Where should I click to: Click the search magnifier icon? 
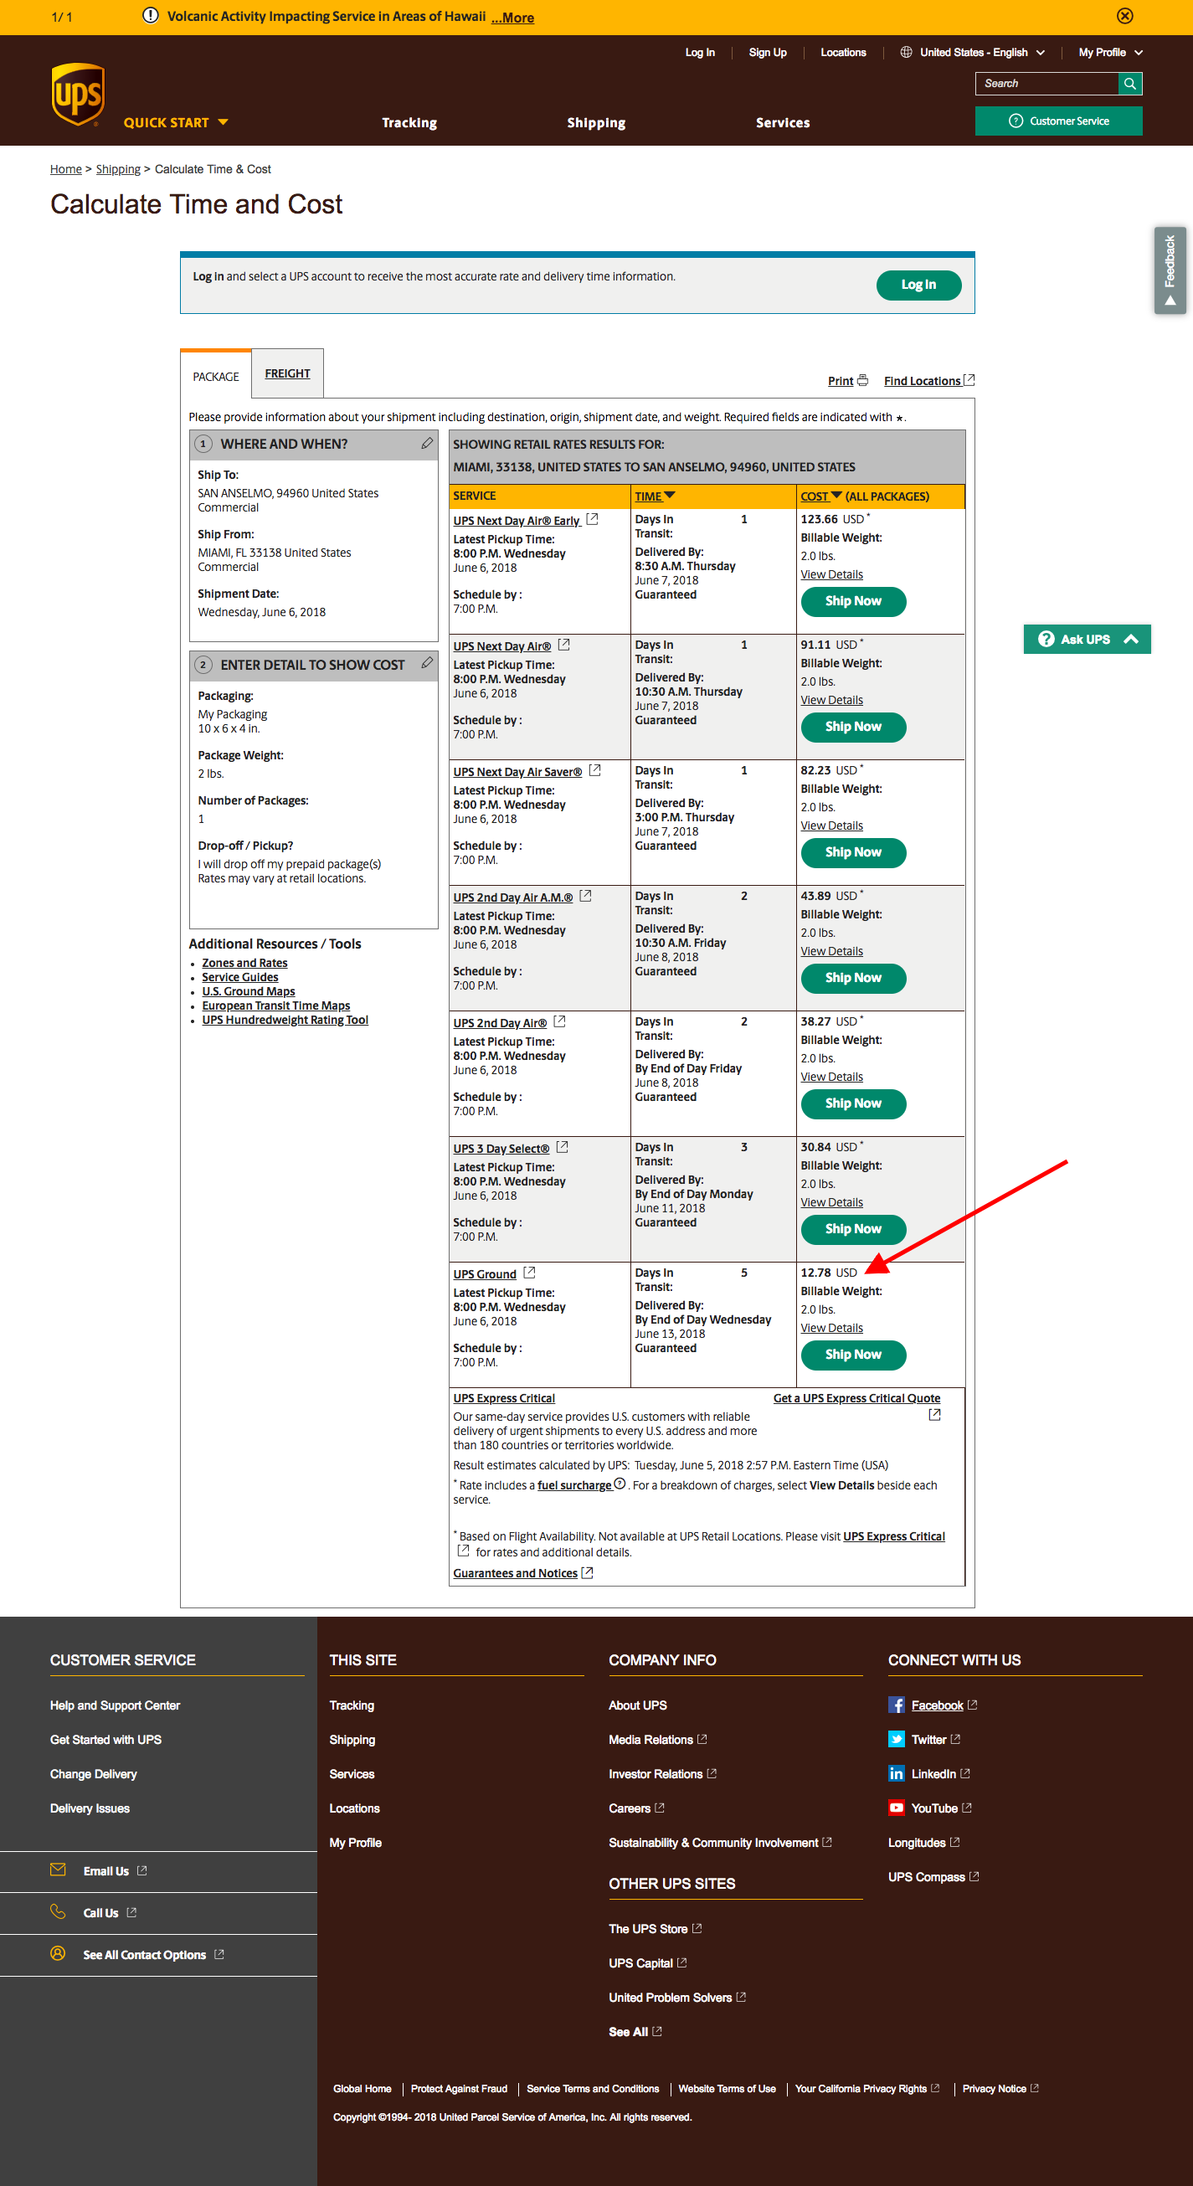pos(1129,83)
